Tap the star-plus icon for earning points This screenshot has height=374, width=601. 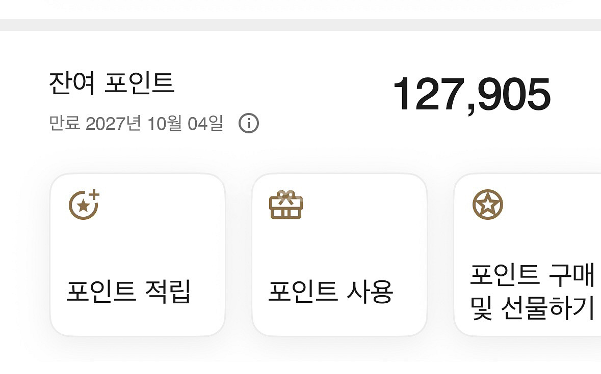[84, 205]
